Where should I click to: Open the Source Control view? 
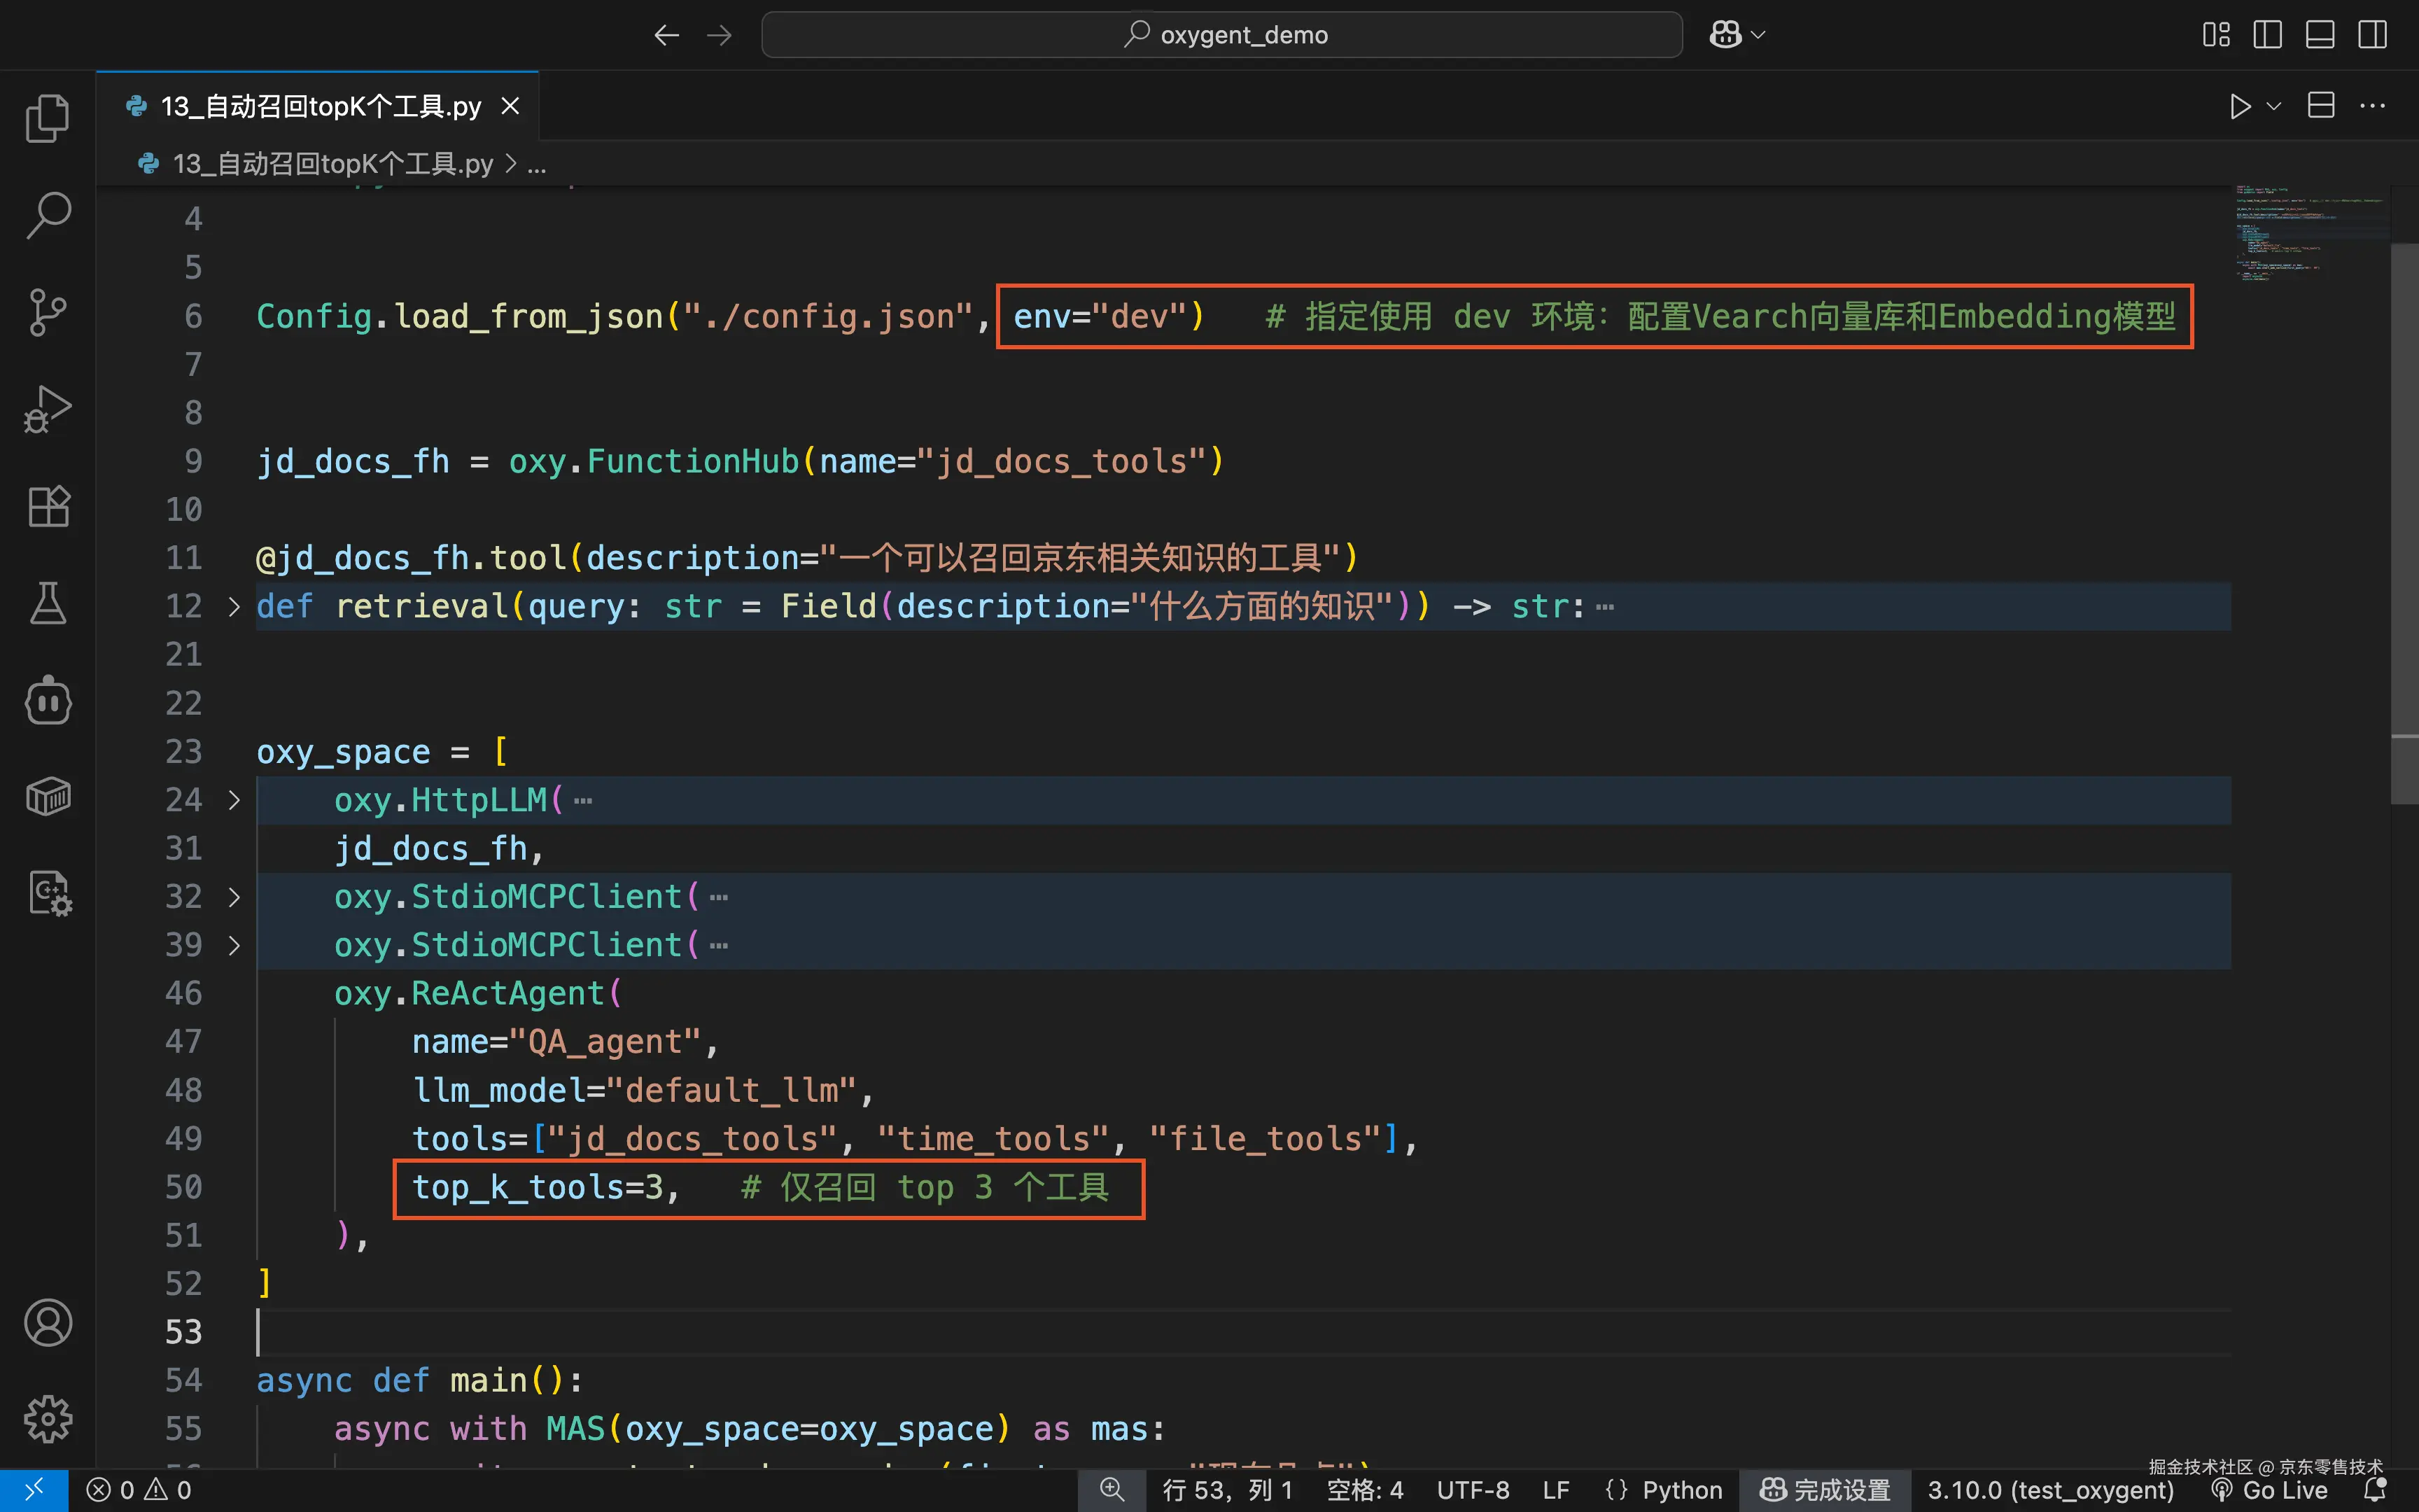[x=47, y=312]
